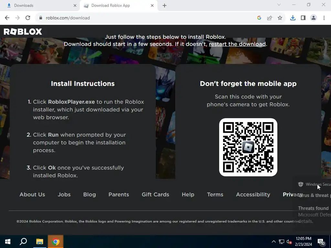The image size is (331, 248).
Task: Click the Roblox logo in header
Action: [23, 32]
